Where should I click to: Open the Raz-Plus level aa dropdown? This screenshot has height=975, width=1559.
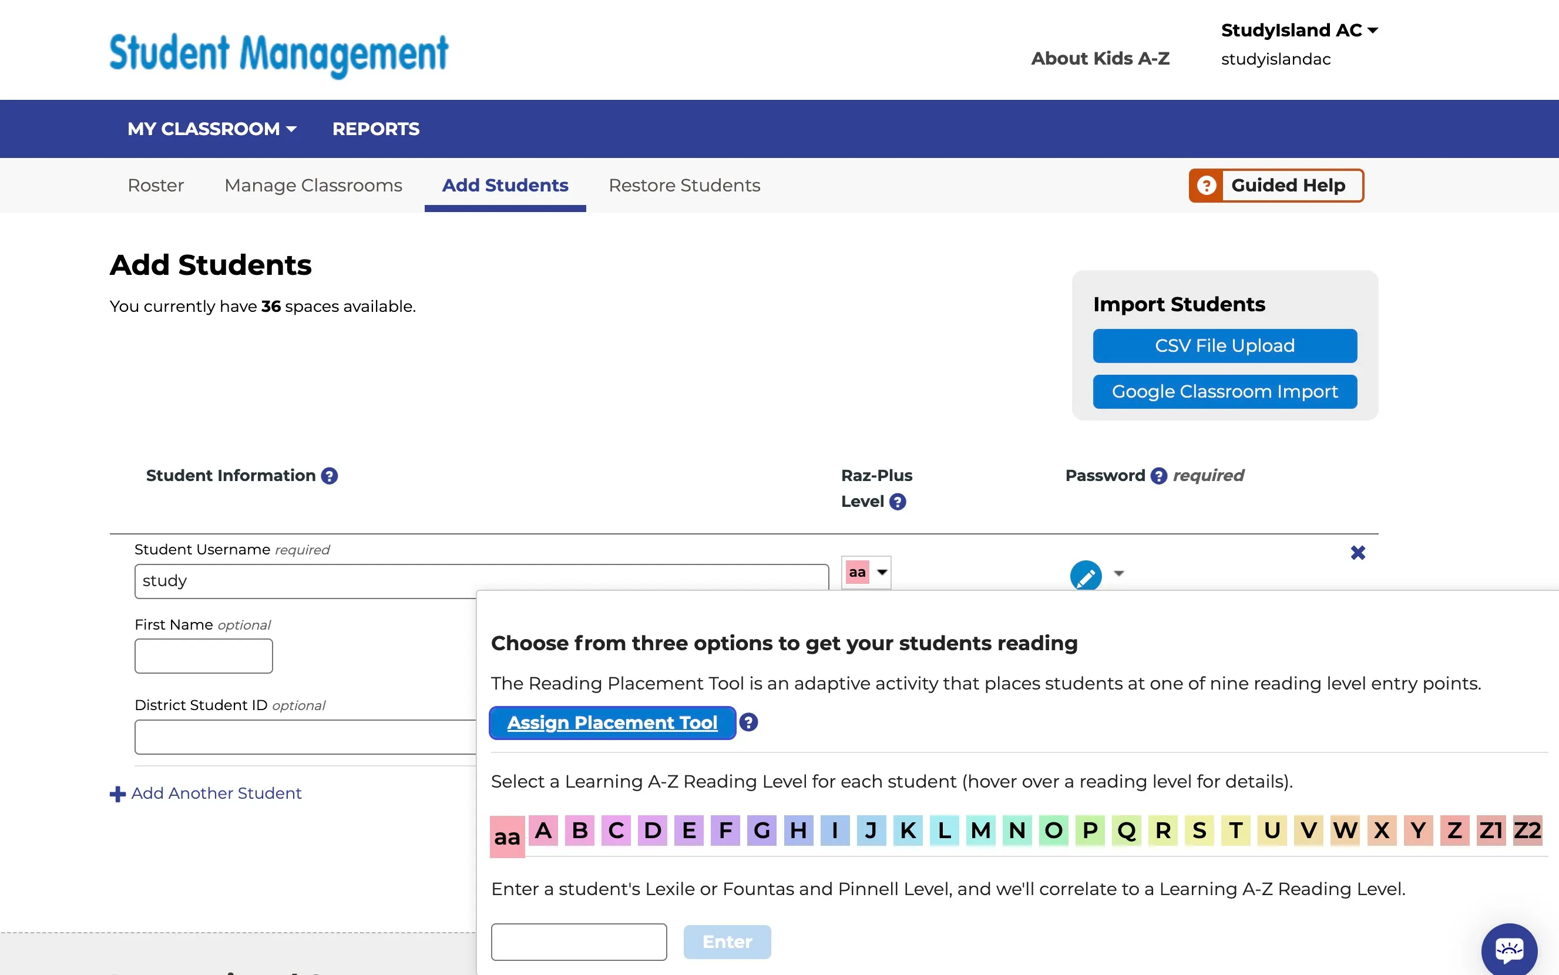coord(866,572)
